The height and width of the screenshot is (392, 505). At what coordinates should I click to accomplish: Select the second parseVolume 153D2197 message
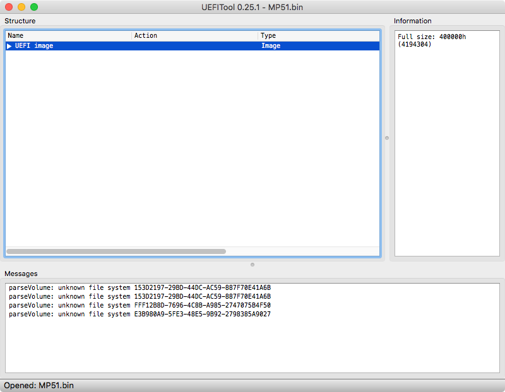pos(140,296)
